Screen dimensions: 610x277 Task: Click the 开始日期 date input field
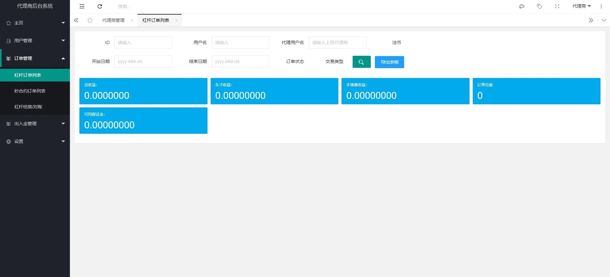(143, 61)
